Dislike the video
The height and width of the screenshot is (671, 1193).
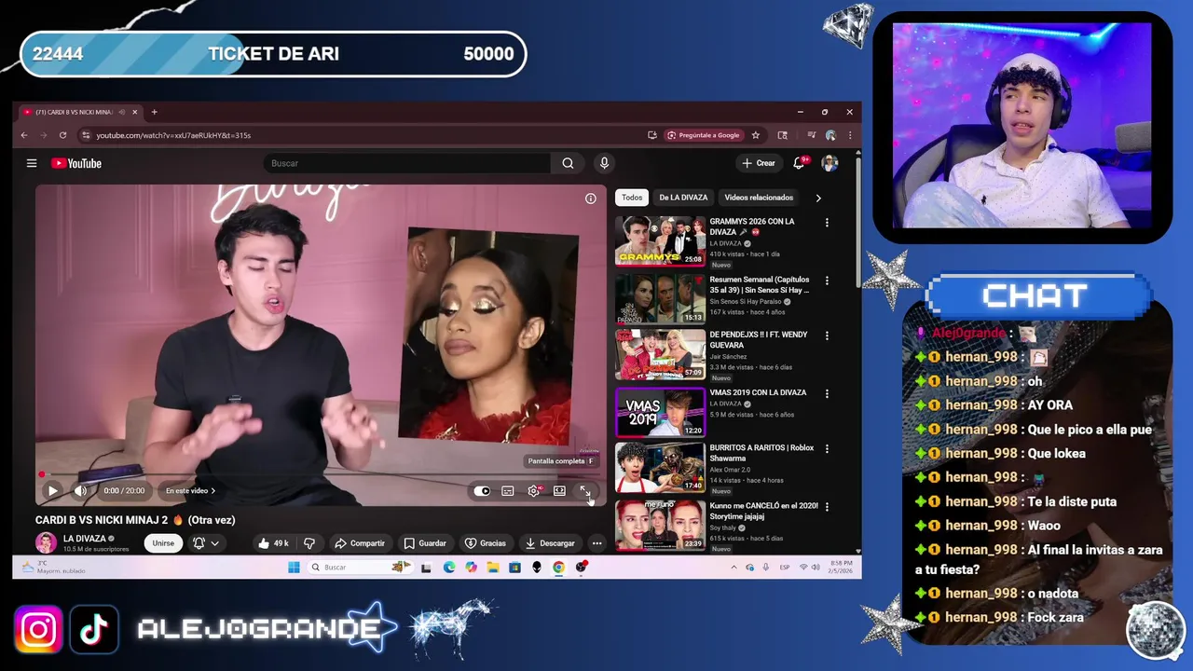coord(309,543)
